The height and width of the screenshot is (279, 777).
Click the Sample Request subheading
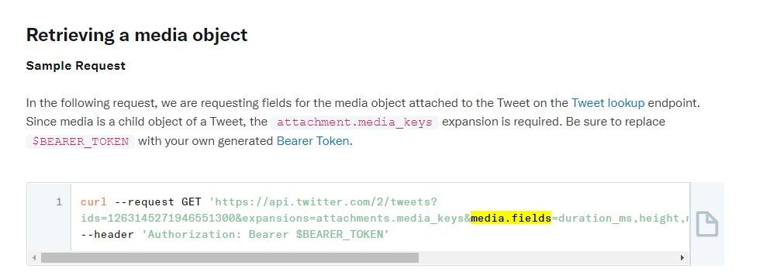pyautogui.click(x=76, y=65)
